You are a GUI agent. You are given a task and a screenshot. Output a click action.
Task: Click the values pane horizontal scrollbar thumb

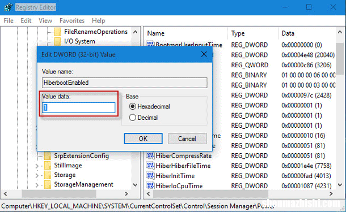[211, 194]
